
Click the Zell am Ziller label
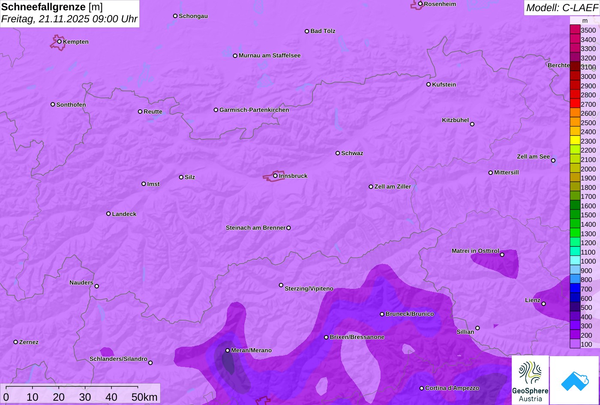(x=393, y=186)
